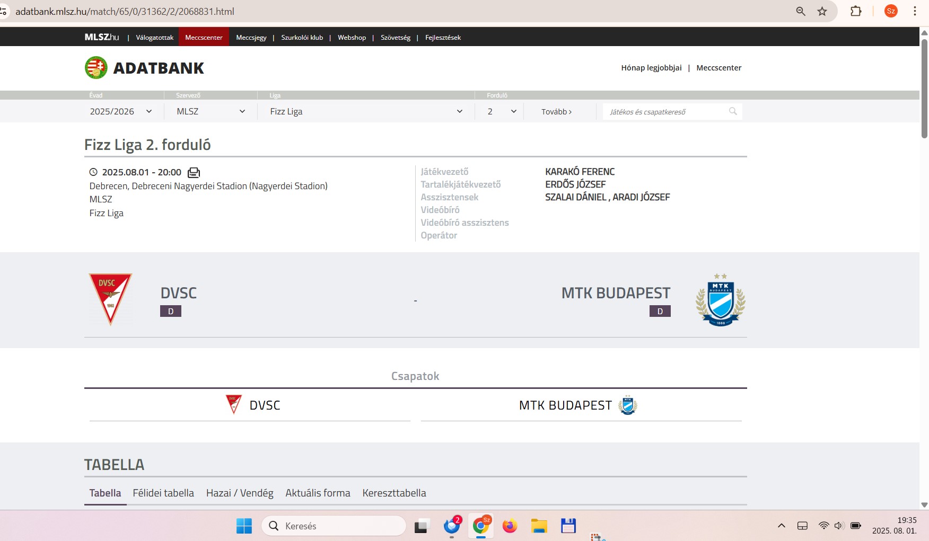The height and width of the screenshot is (541, 929).
Task: Bookmark this page with the star icon
Action: [822, 11]
